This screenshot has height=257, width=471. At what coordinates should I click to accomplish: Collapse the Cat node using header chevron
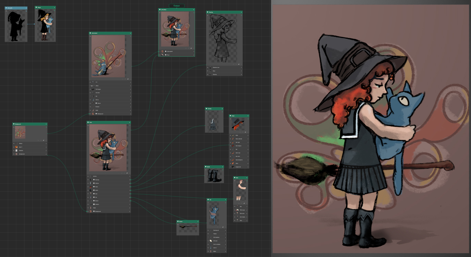pos(226,200)
